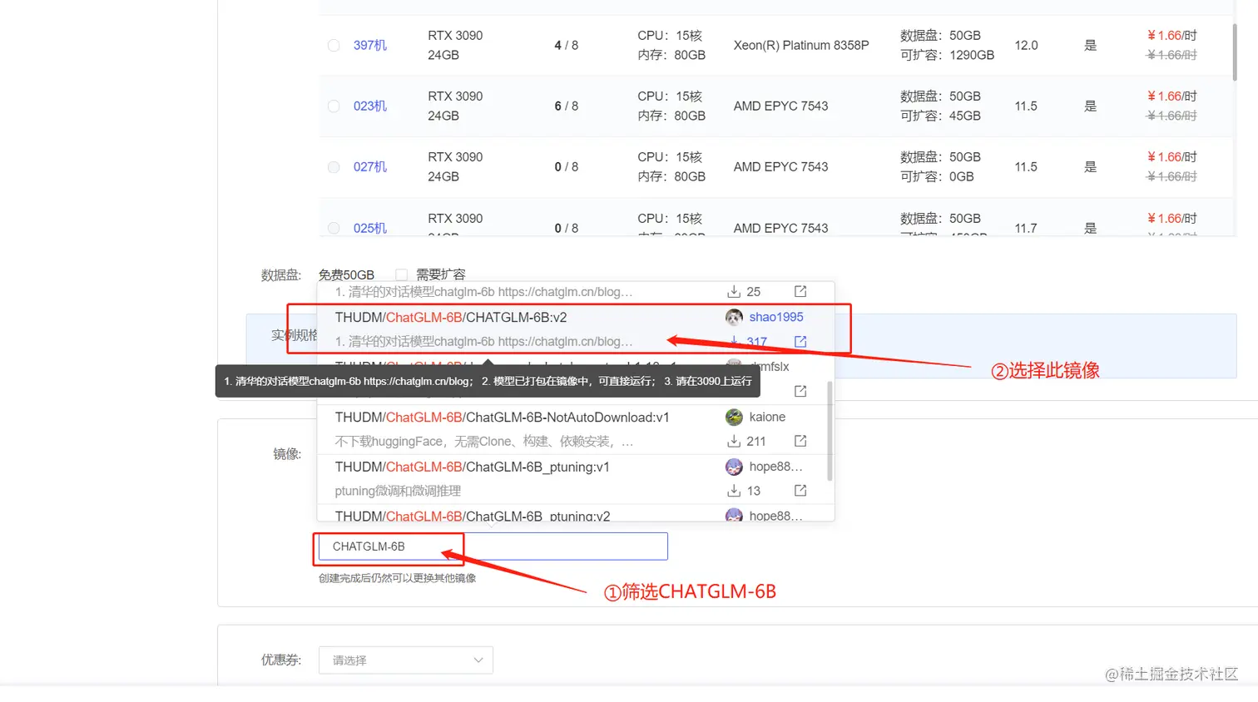This screenshot has height=702, width=1258.
Task: Click the ¥1.66/时 price in the 027机 row
Action: pos(1171,157)
